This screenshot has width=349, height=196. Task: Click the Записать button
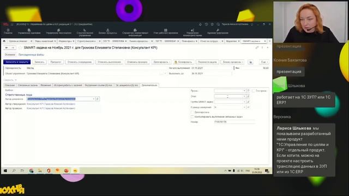click(39, 62)
